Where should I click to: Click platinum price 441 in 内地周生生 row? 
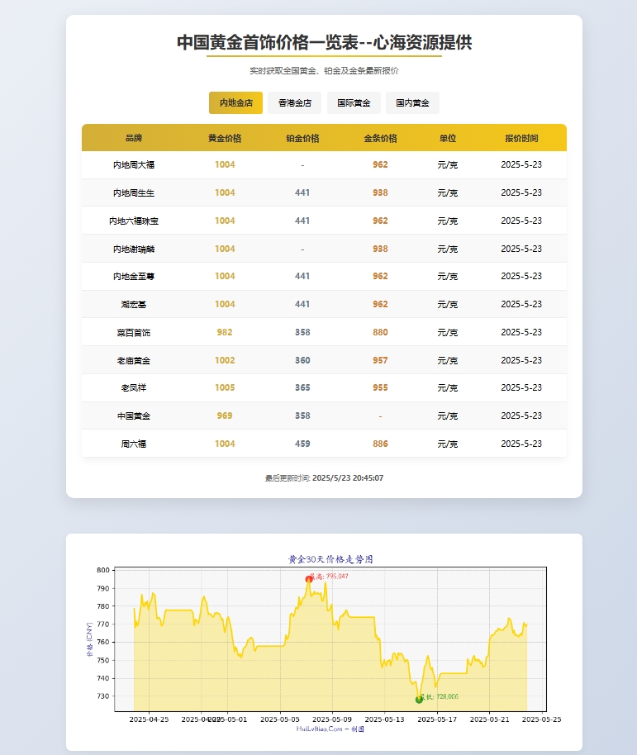click(302, 192)
